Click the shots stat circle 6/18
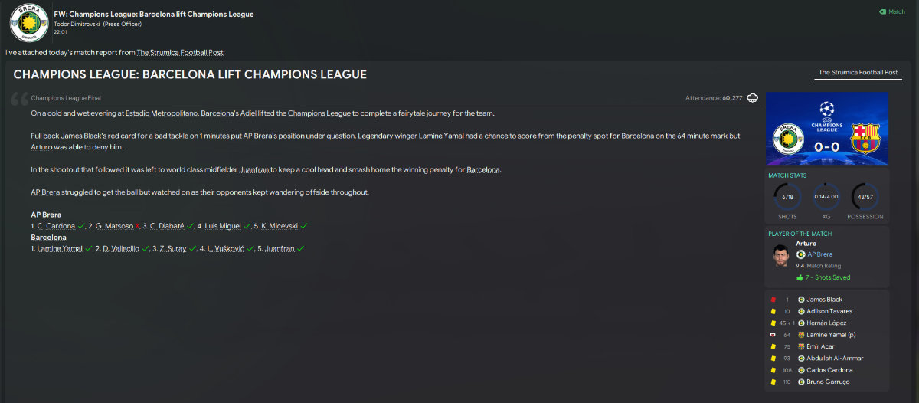Image resolution: width=919 pixels, height=403 pixels. tap(787, 198)
